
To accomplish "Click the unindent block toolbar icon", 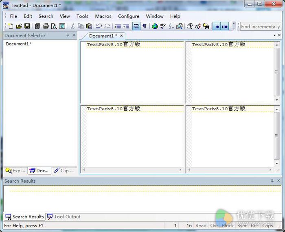I will click(x=118, y=26).
